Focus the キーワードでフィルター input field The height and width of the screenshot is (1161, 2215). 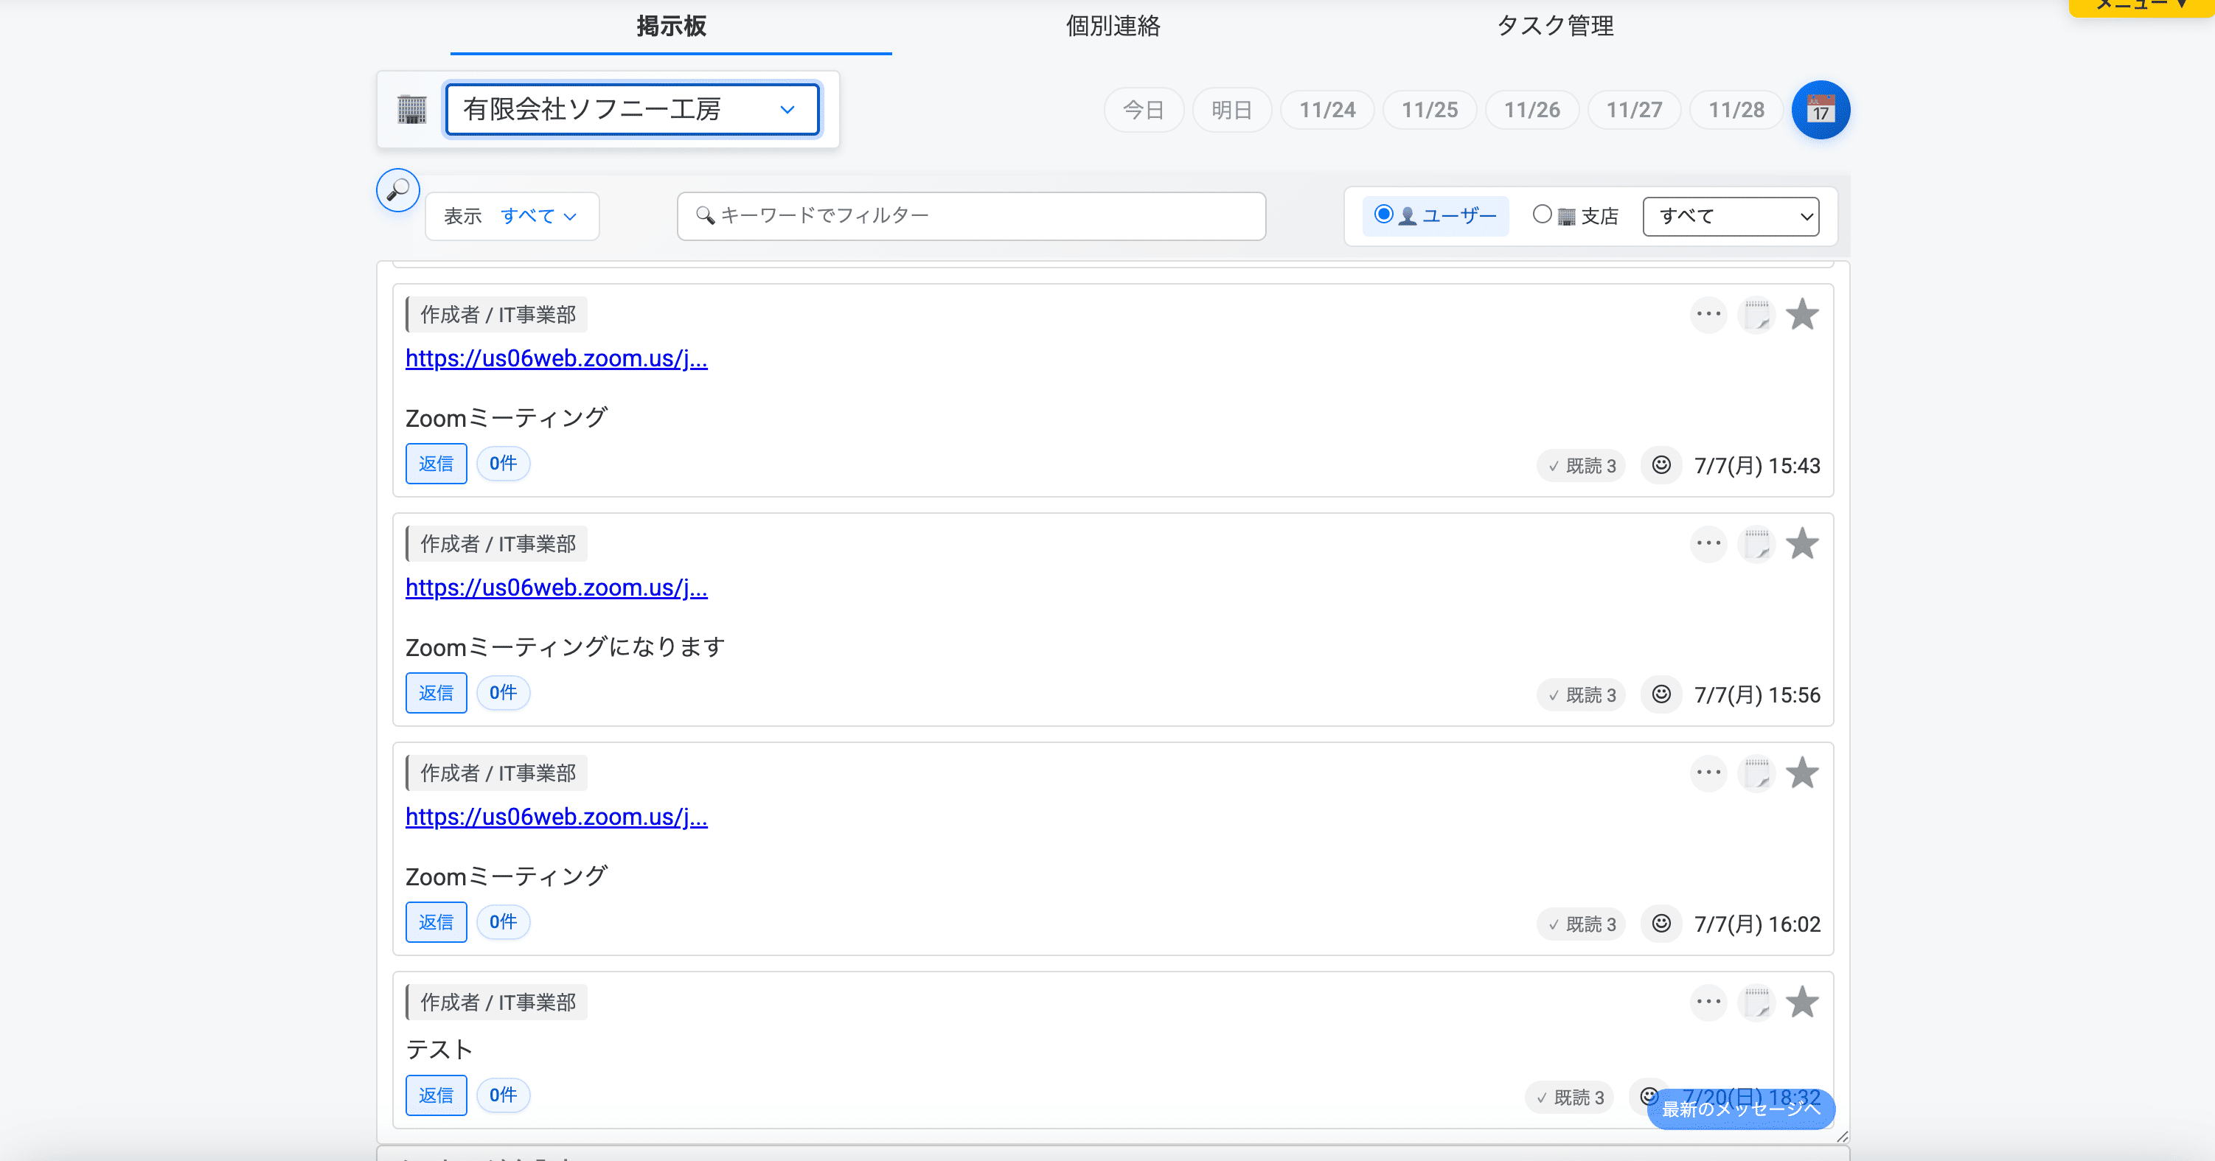click(972, 216)
